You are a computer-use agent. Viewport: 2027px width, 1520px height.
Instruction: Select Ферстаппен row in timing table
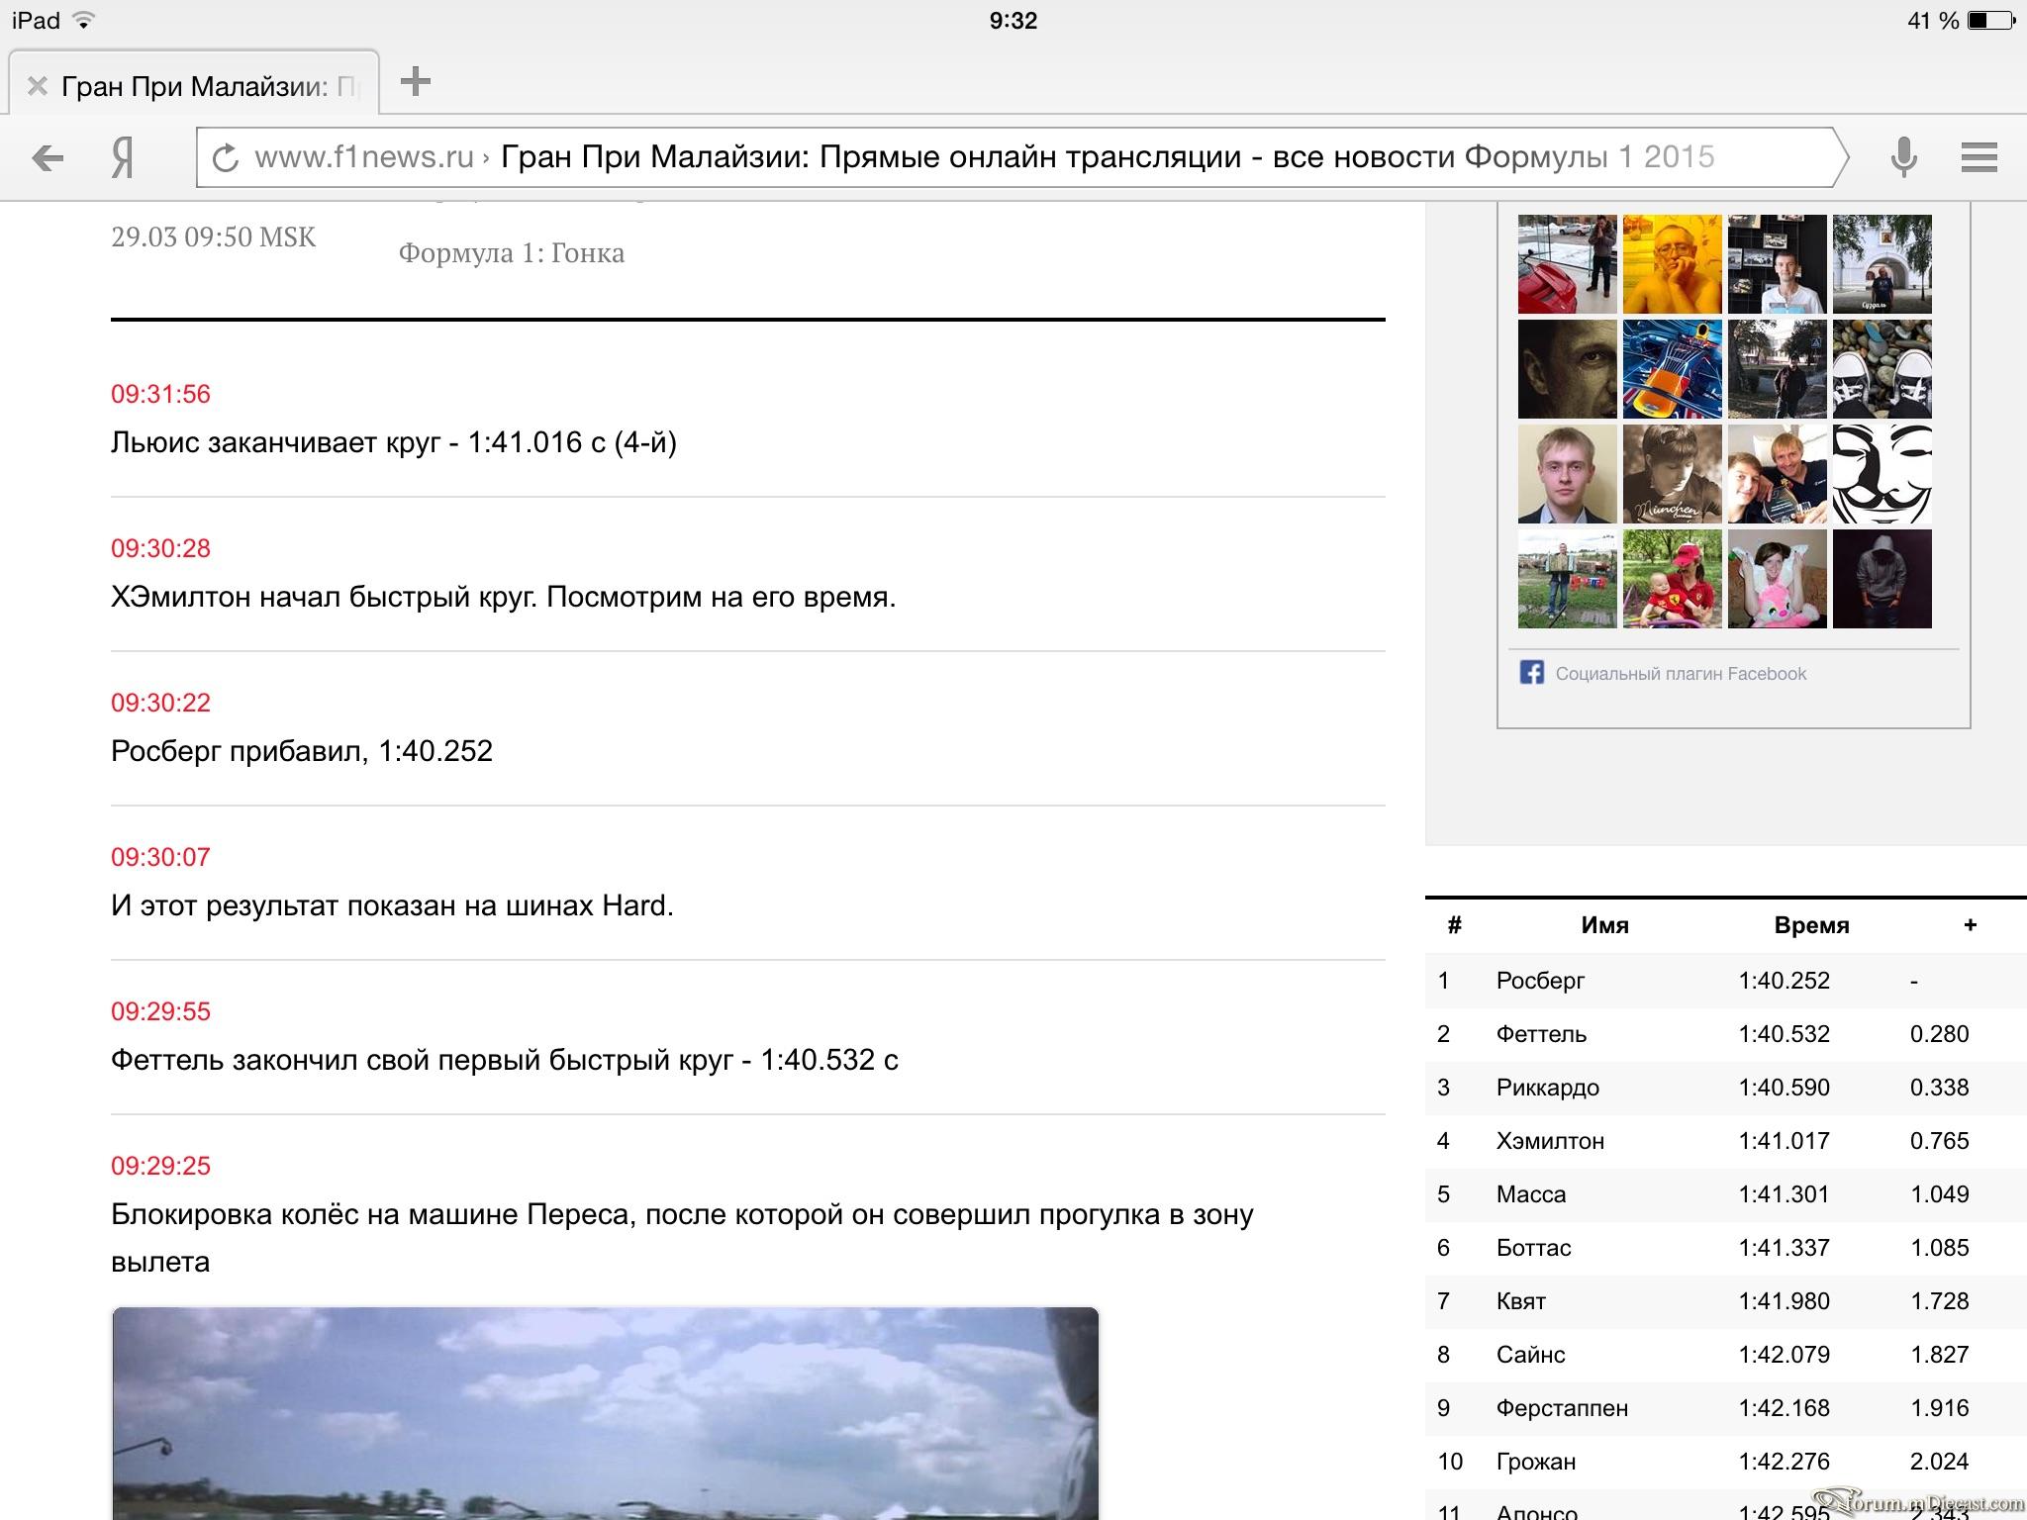click(1726, 1408)
